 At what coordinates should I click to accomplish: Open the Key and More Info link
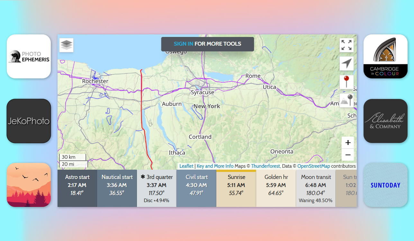215,166
